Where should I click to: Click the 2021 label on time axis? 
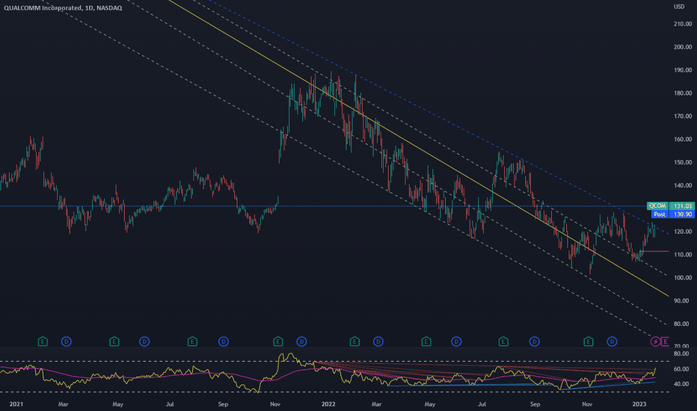(x=16, y=404)
